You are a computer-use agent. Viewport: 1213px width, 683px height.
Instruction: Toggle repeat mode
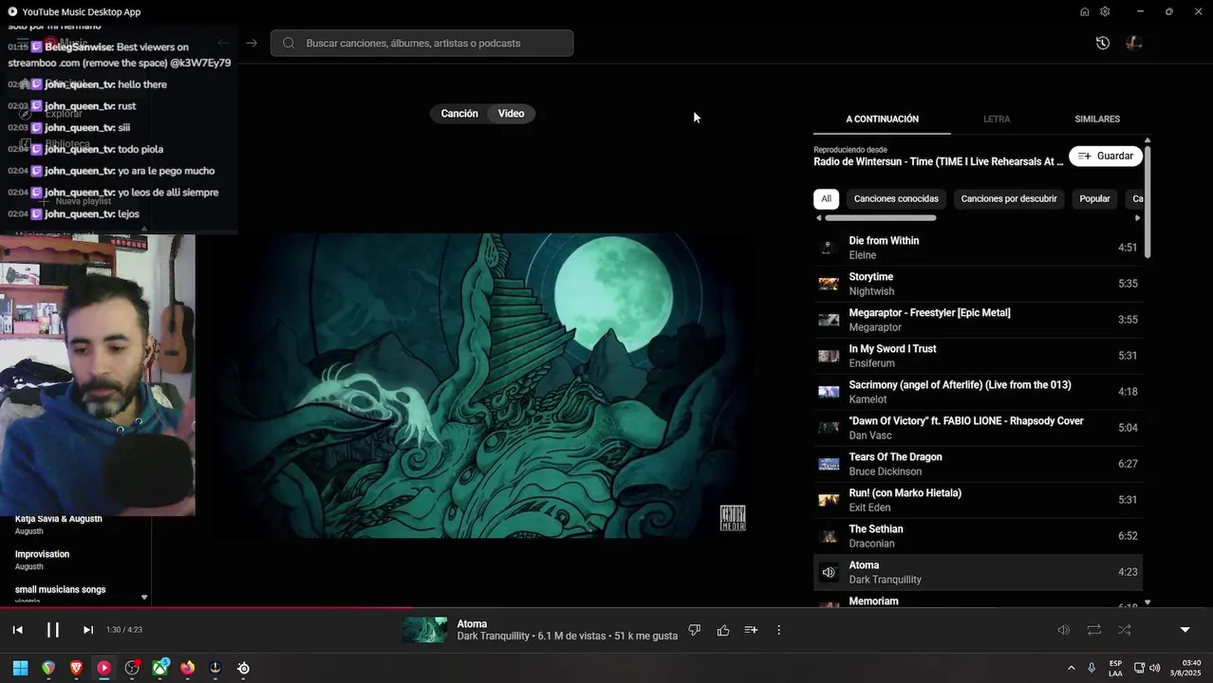(1093, 630)
